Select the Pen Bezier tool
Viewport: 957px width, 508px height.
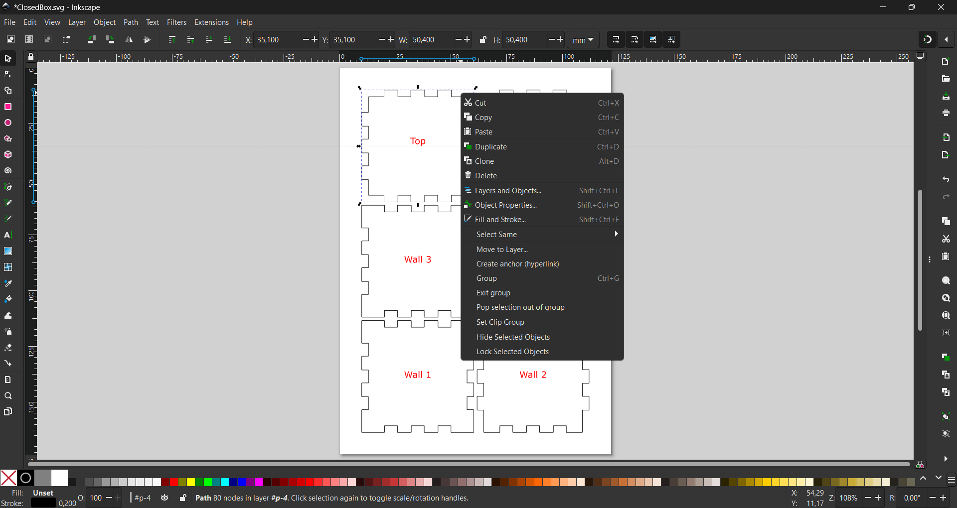pos(8,187)
